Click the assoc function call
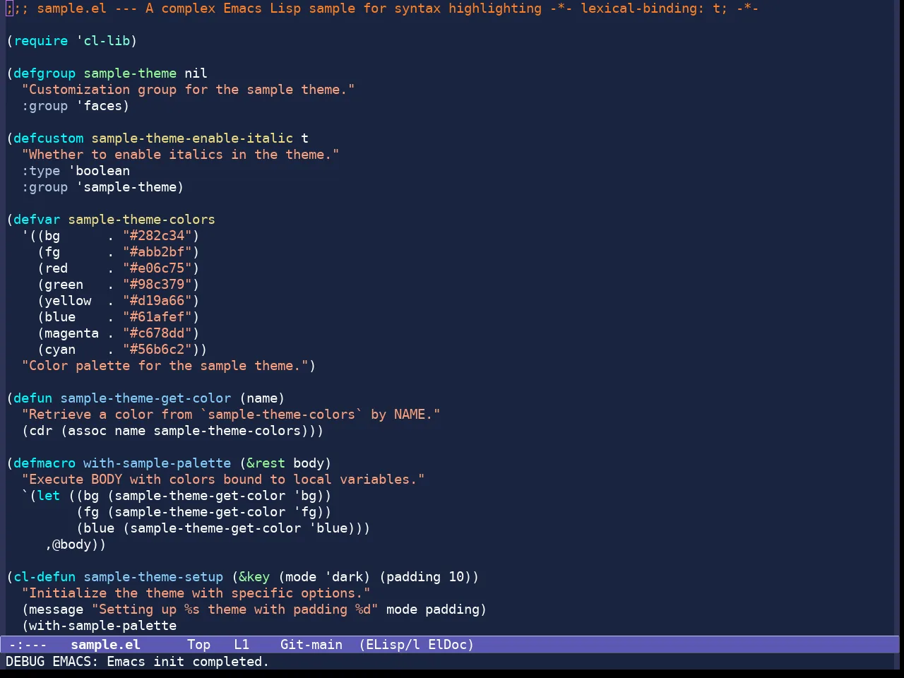Screen dimensions: 904x678 pos(88,431)
